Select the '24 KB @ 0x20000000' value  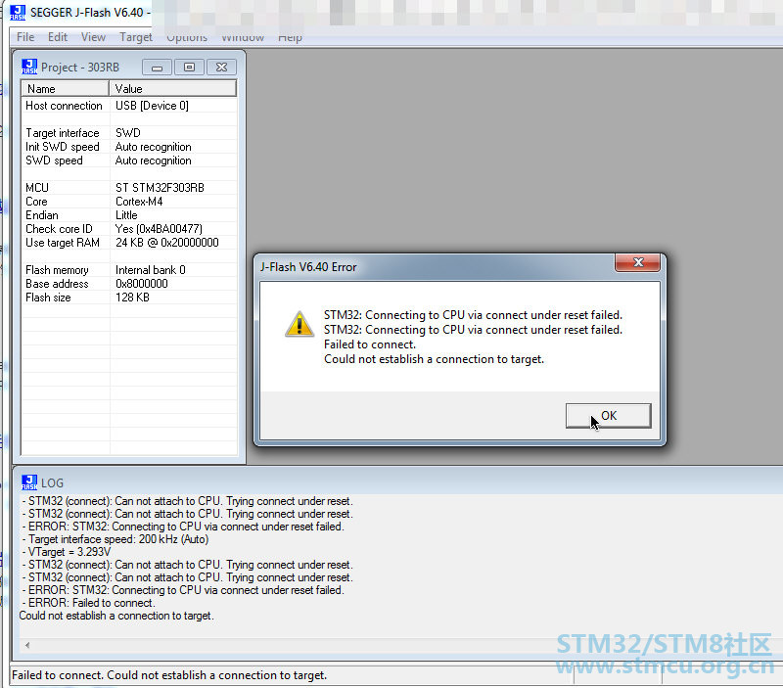(166, 243)
